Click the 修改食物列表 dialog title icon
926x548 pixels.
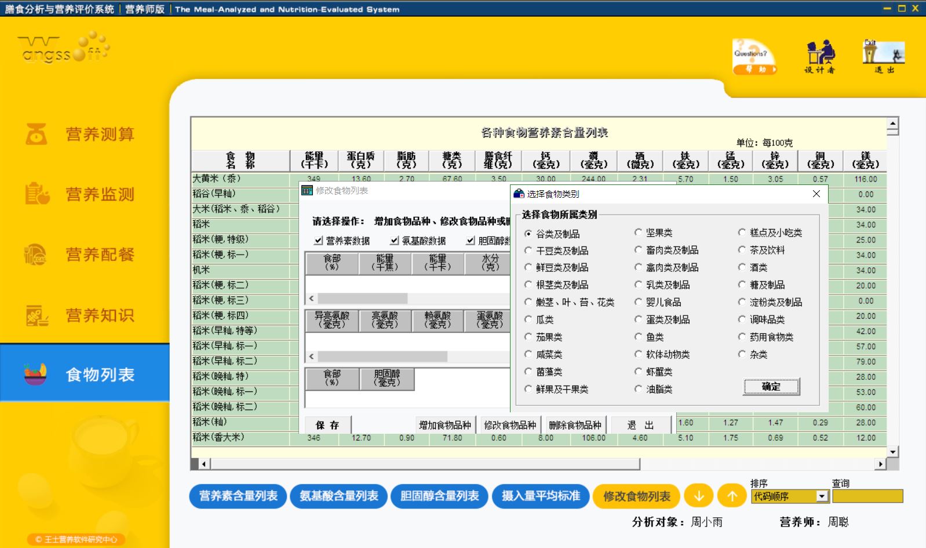pos(307,190)
